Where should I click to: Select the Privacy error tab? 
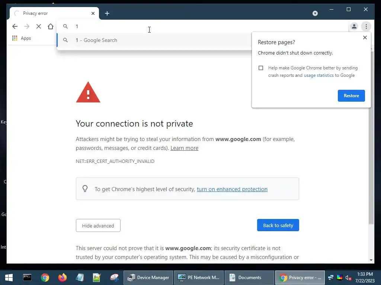[x=54, y=13]
